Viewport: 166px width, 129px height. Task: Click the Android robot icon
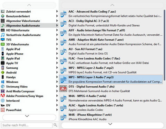pyautogui.click(x=3, y=72)
